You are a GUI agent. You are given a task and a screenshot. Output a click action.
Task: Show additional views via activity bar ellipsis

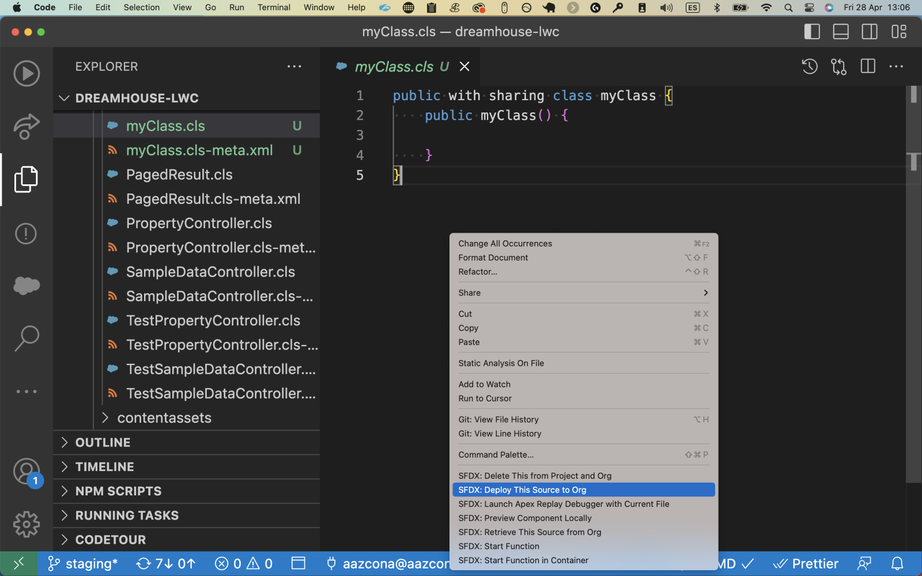pos(27,392)
